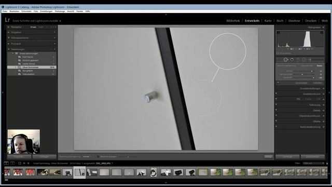
Task: Select the Radial Filter tool
Action: (x=304, y=60)
